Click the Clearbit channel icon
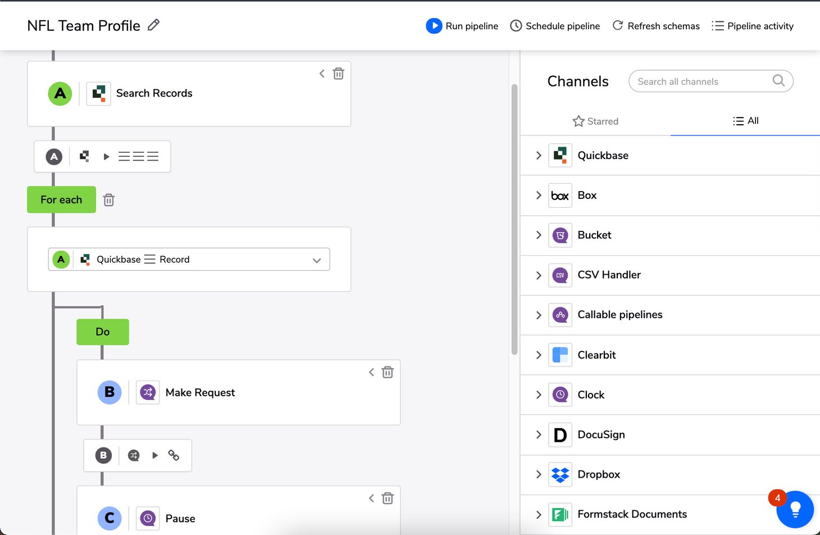This screenshot has height=535, width=820. coord(559,355)
